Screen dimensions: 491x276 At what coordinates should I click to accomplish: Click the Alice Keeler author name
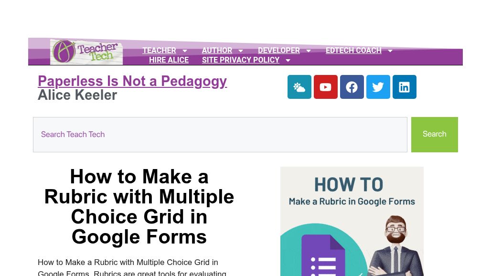coord(77,95)
